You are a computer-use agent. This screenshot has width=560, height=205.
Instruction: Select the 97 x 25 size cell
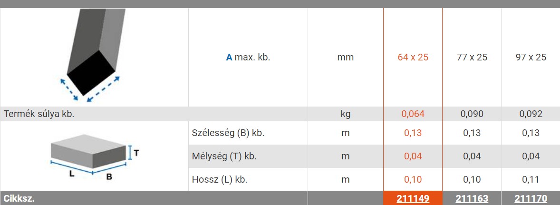pyautogui.click(x=531, y=58)
